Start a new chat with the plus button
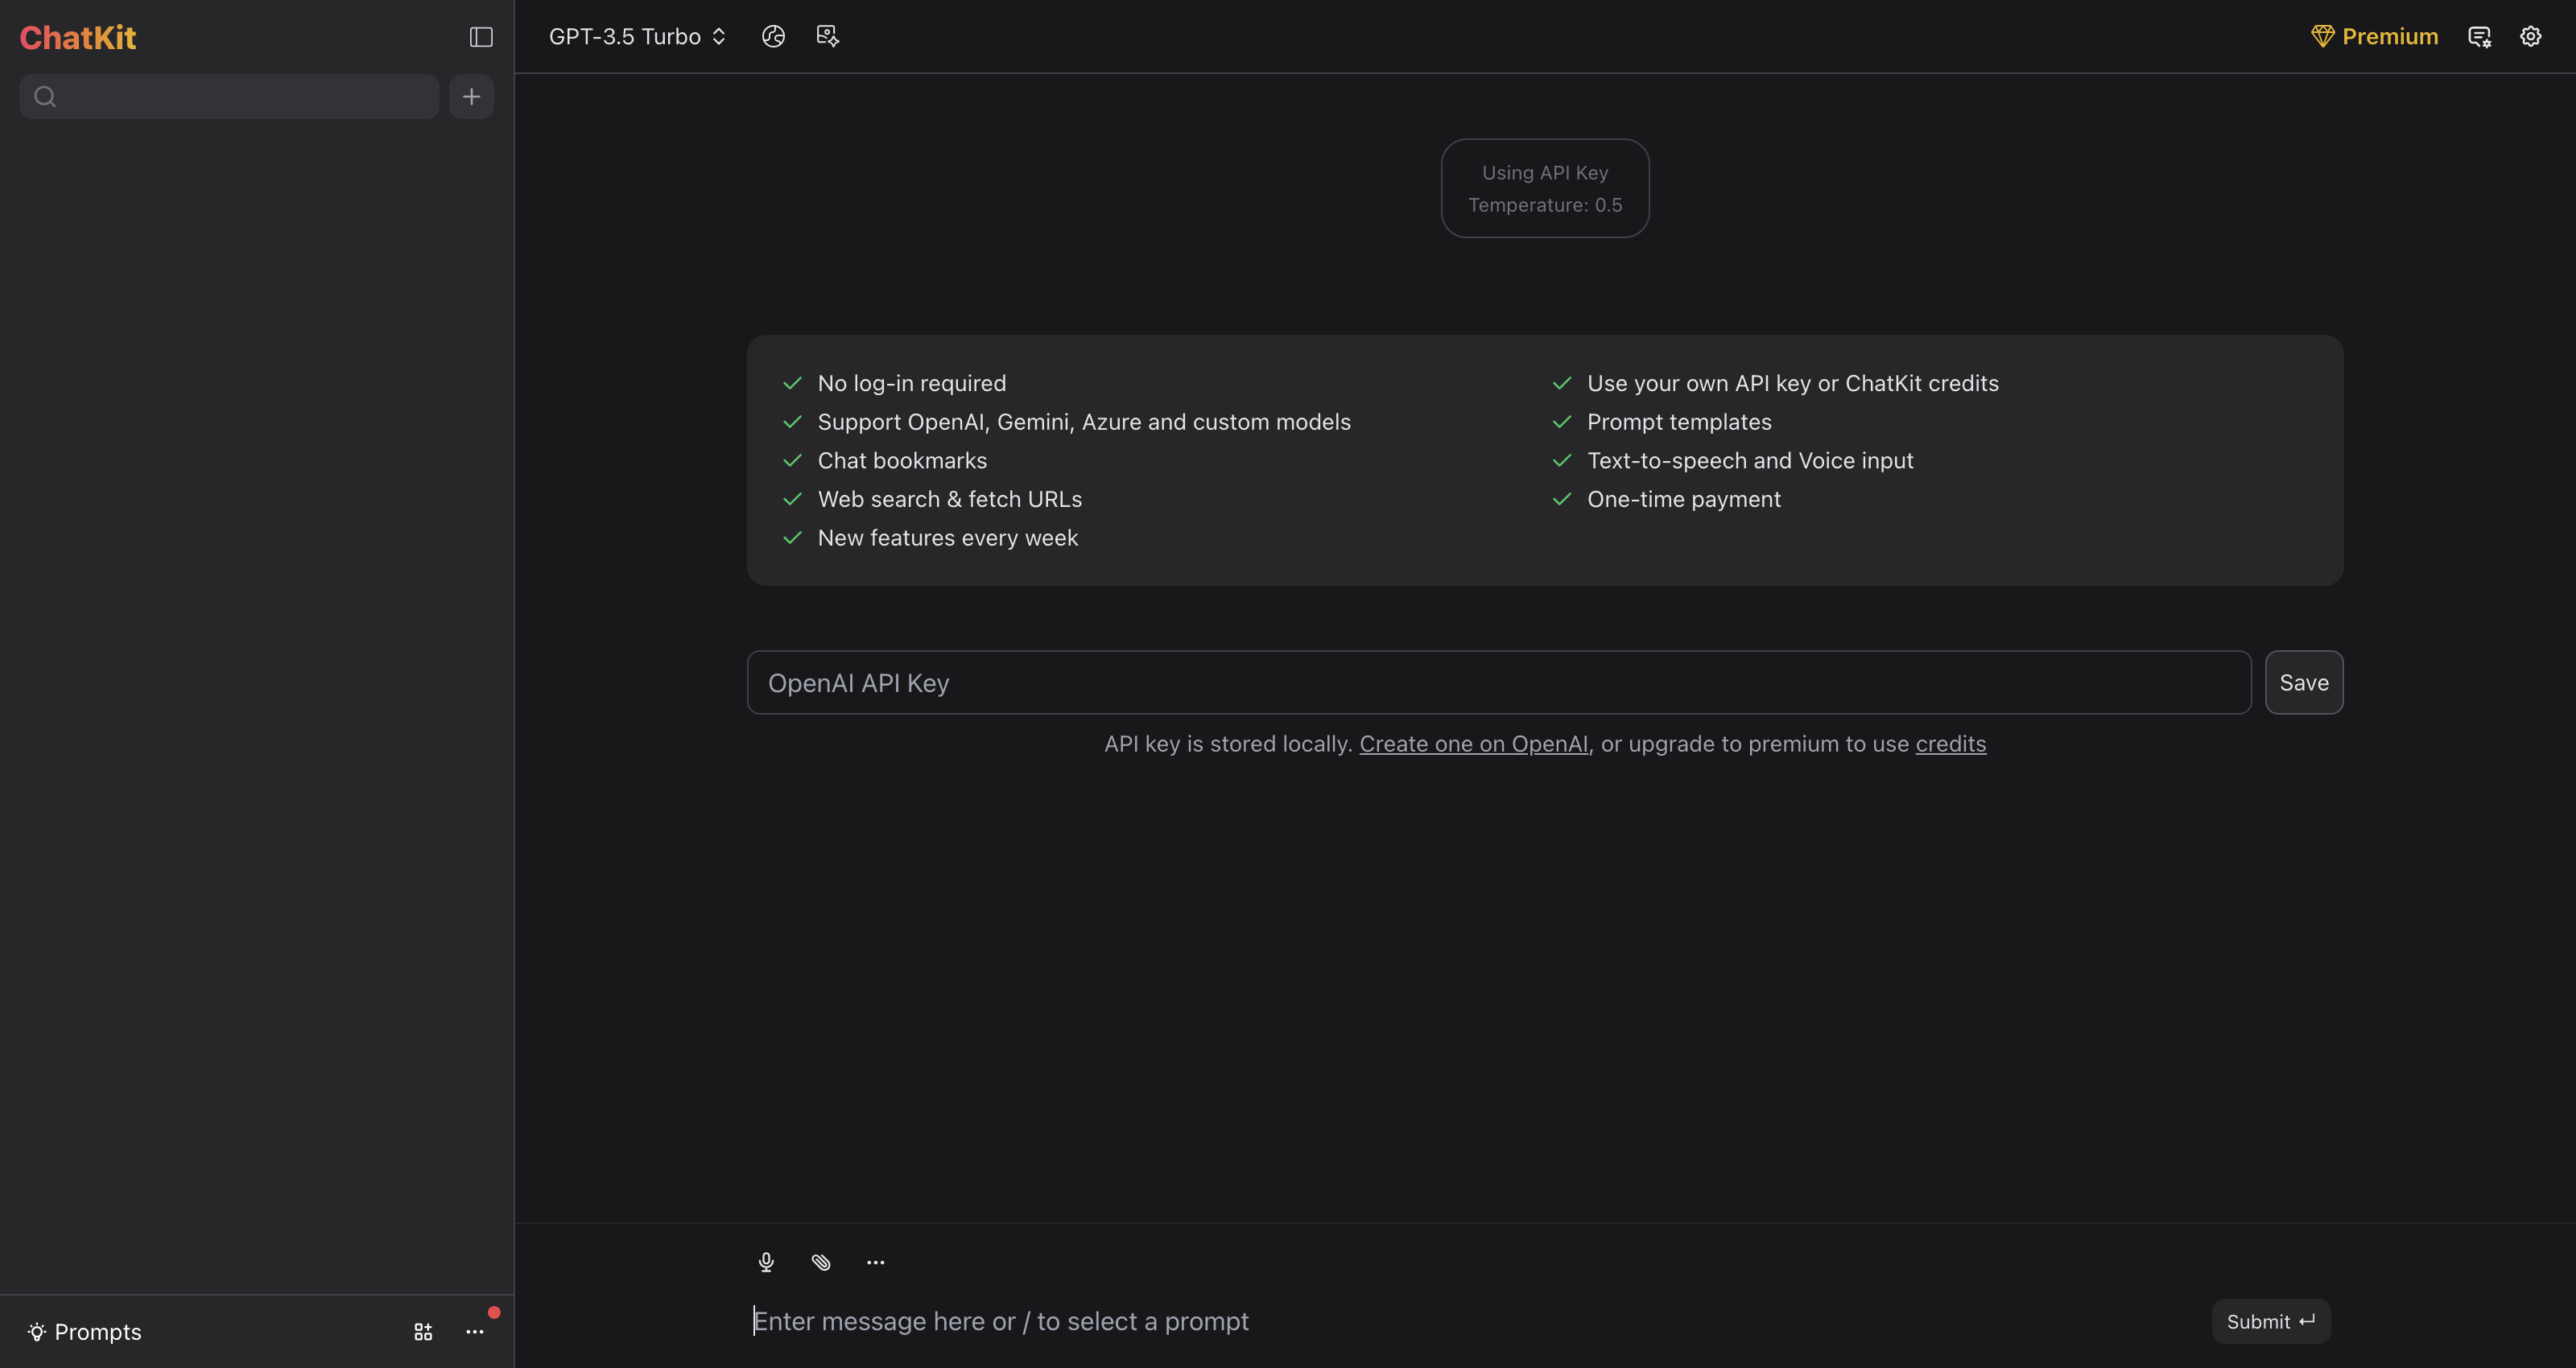The image size is (2576, 1368). [471, 97]
